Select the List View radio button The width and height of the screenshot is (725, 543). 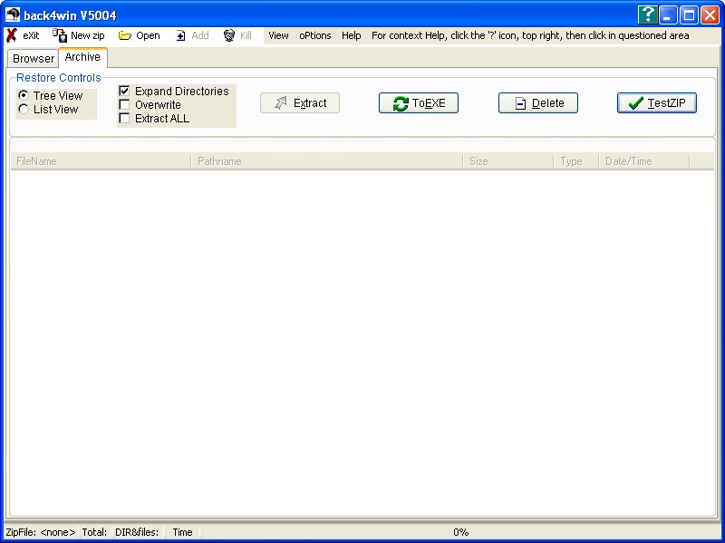[24, 109]
